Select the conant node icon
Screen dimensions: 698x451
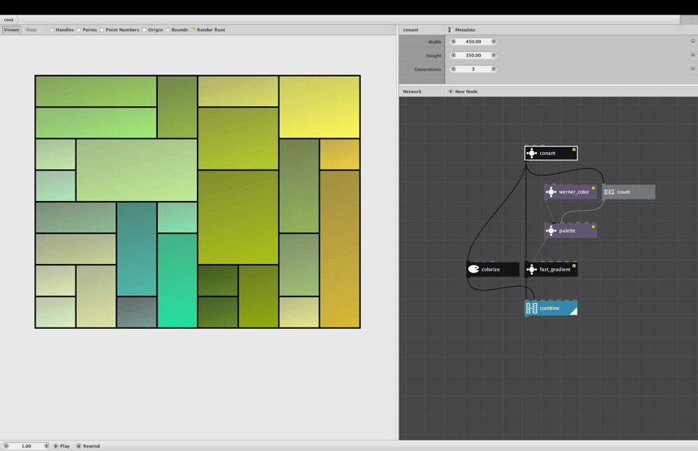pyautogui.click(x=531, y=153)
